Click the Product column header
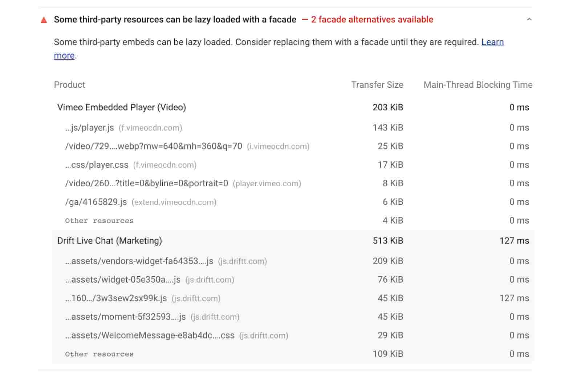This screenshot has width=581, height=376. coord(69,85)
